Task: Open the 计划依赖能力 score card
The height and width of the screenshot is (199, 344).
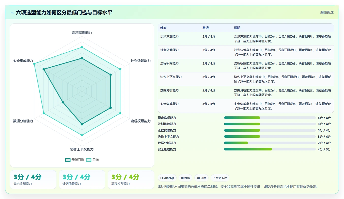Action: click(82, 179)
